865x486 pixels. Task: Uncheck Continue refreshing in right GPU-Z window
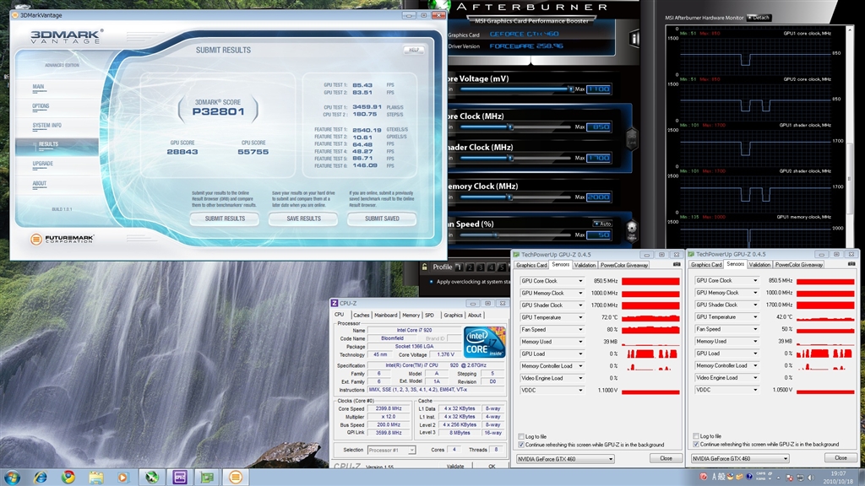[x=696, y=444]
